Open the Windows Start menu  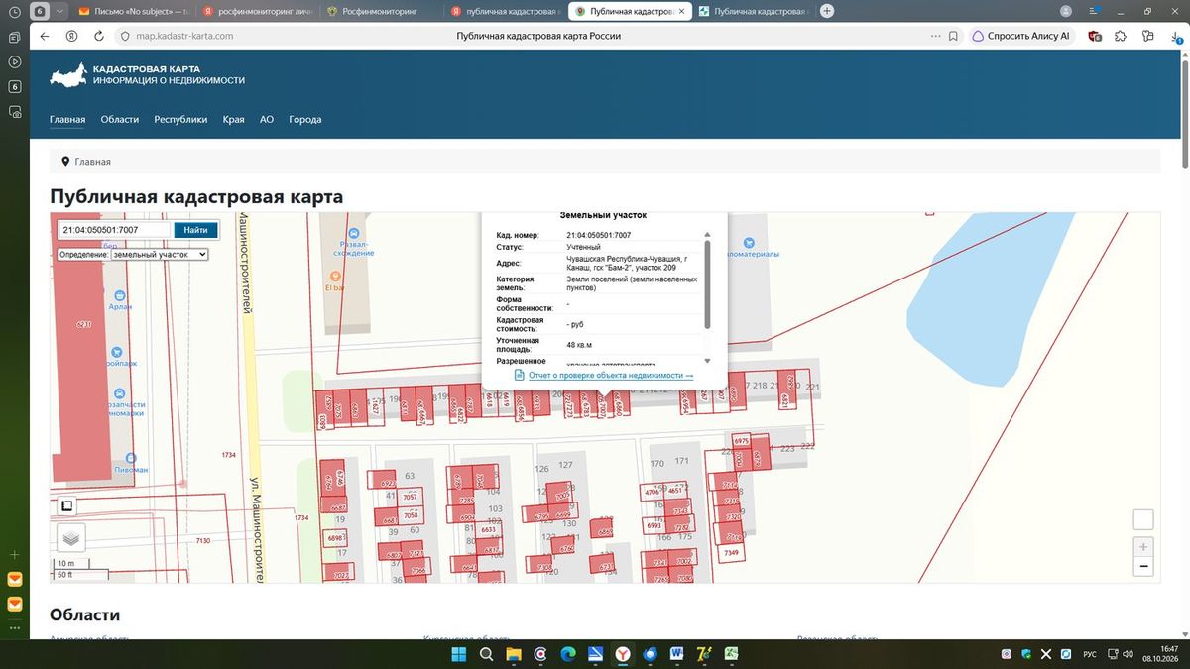[459, 654]
